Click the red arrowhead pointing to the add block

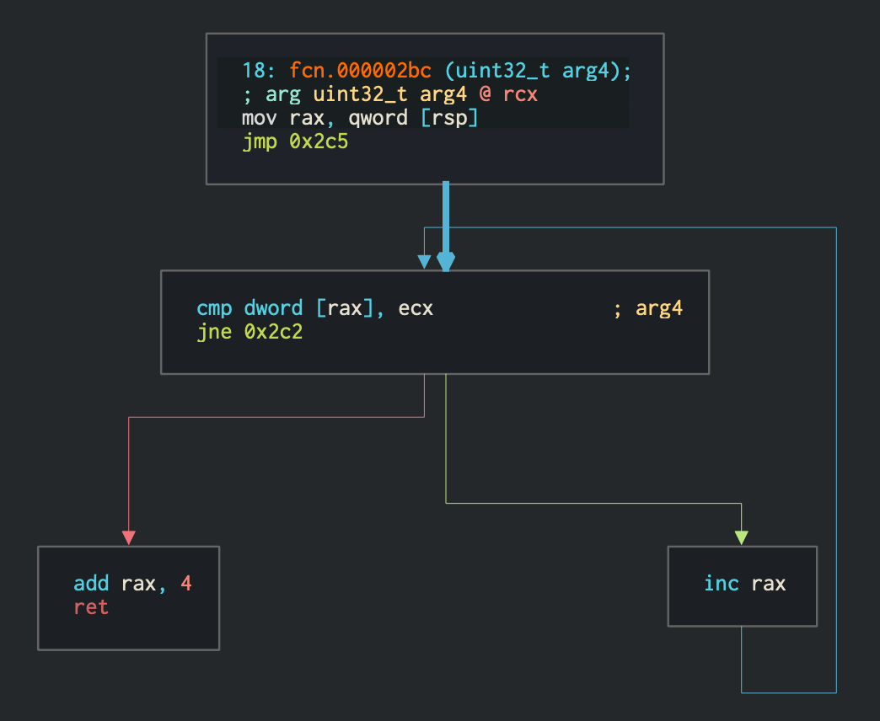(128, 537)
